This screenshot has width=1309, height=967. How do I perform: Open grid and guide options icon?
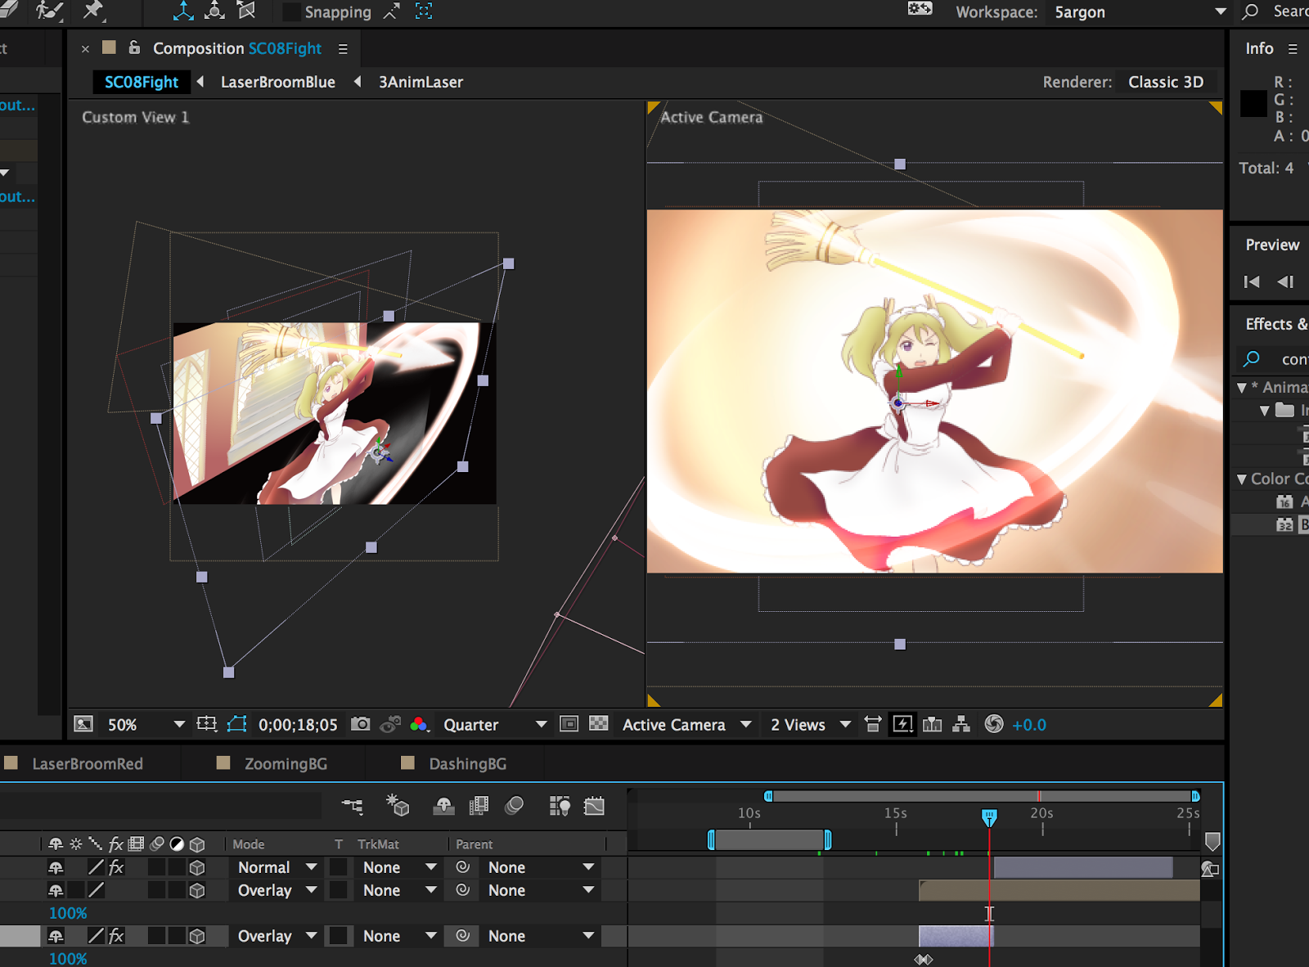pyautogui.click(x=207, y=724)
